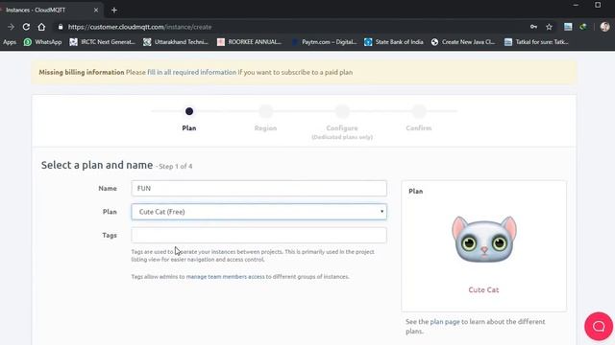Viewport: 615px width, 345px height.
Task: Click the Cute Cat plan name text
Action: [483, 289]
